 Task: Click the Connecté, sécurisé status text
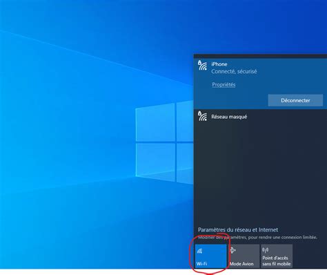tap(234, 71)
